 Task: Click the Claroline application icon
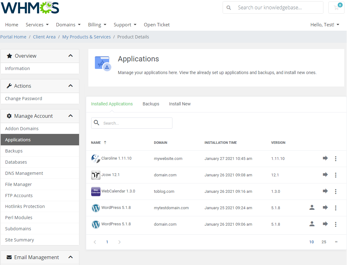click(96, 158)
